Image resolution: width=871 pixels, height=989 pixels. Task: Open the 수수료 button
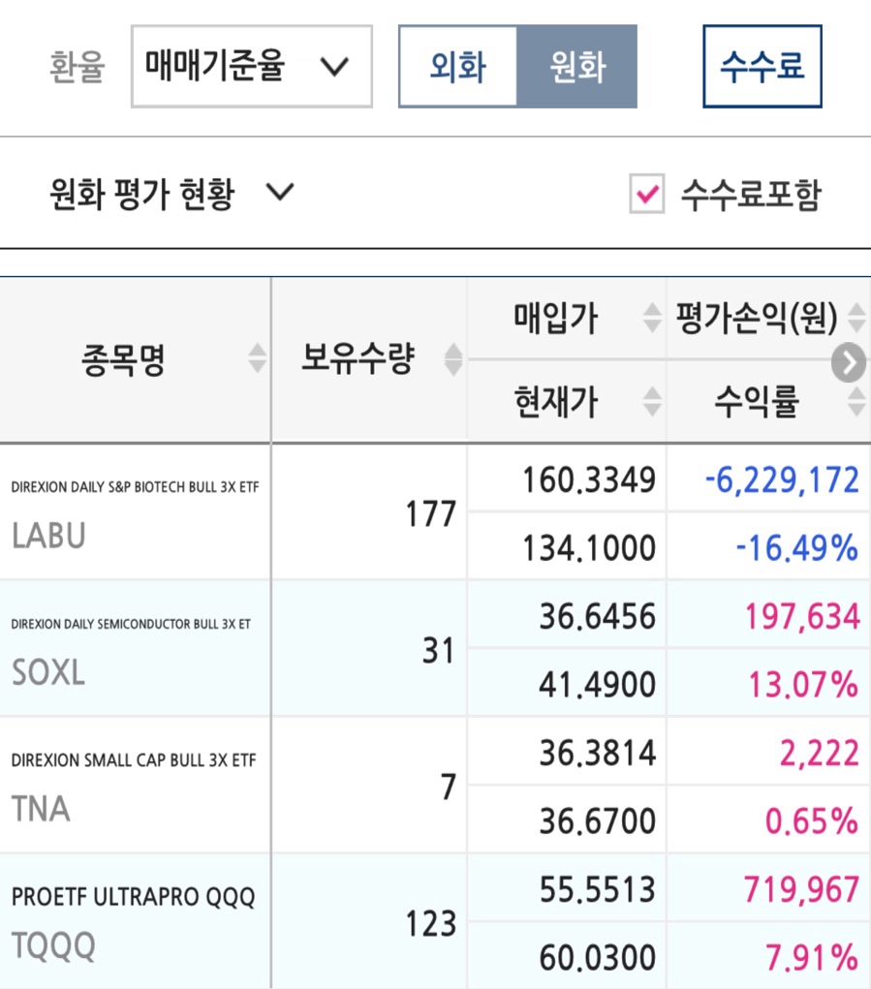tap(762, 66)
